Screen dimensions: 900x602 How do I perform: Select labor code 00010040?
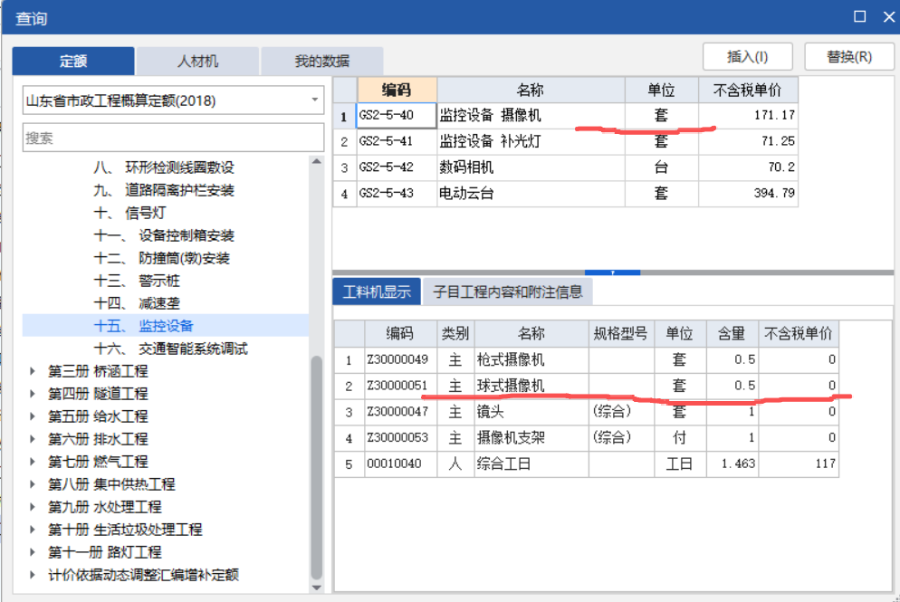click(400, 463)
